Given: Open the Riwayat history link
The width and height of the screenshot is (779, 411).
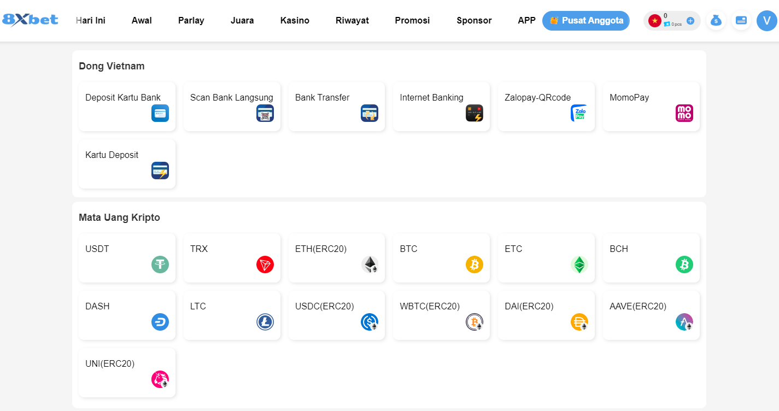Looking at the screenshot, I should click(352, 21).
